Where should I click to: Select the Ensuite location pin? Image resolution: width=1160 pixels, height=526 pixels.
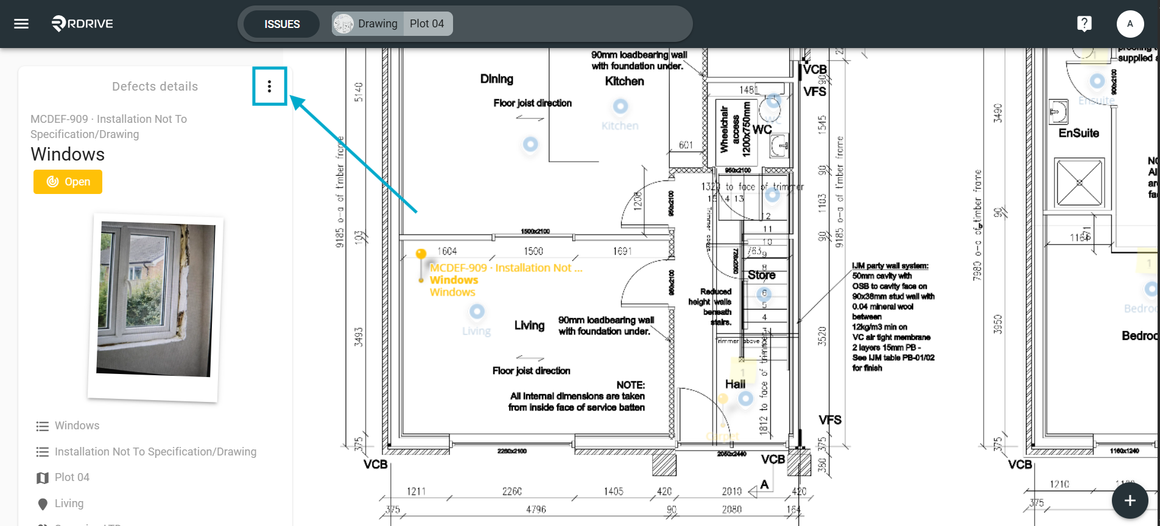(x=1097, y=80)
